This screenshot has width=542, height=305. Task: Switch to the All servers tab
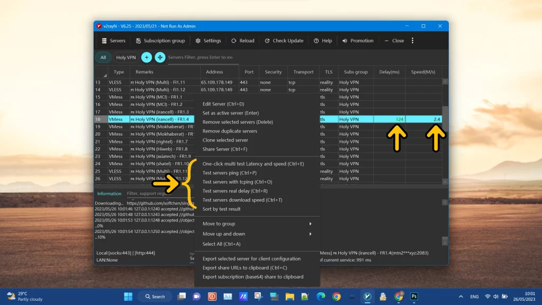103,57
